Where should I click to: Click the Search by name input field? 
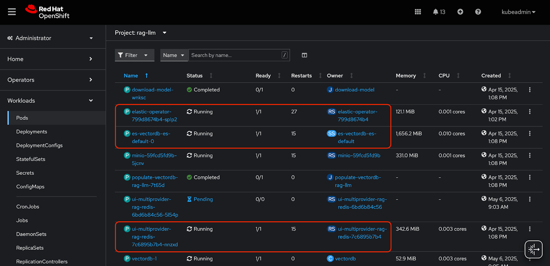click(x=235, y=55)
